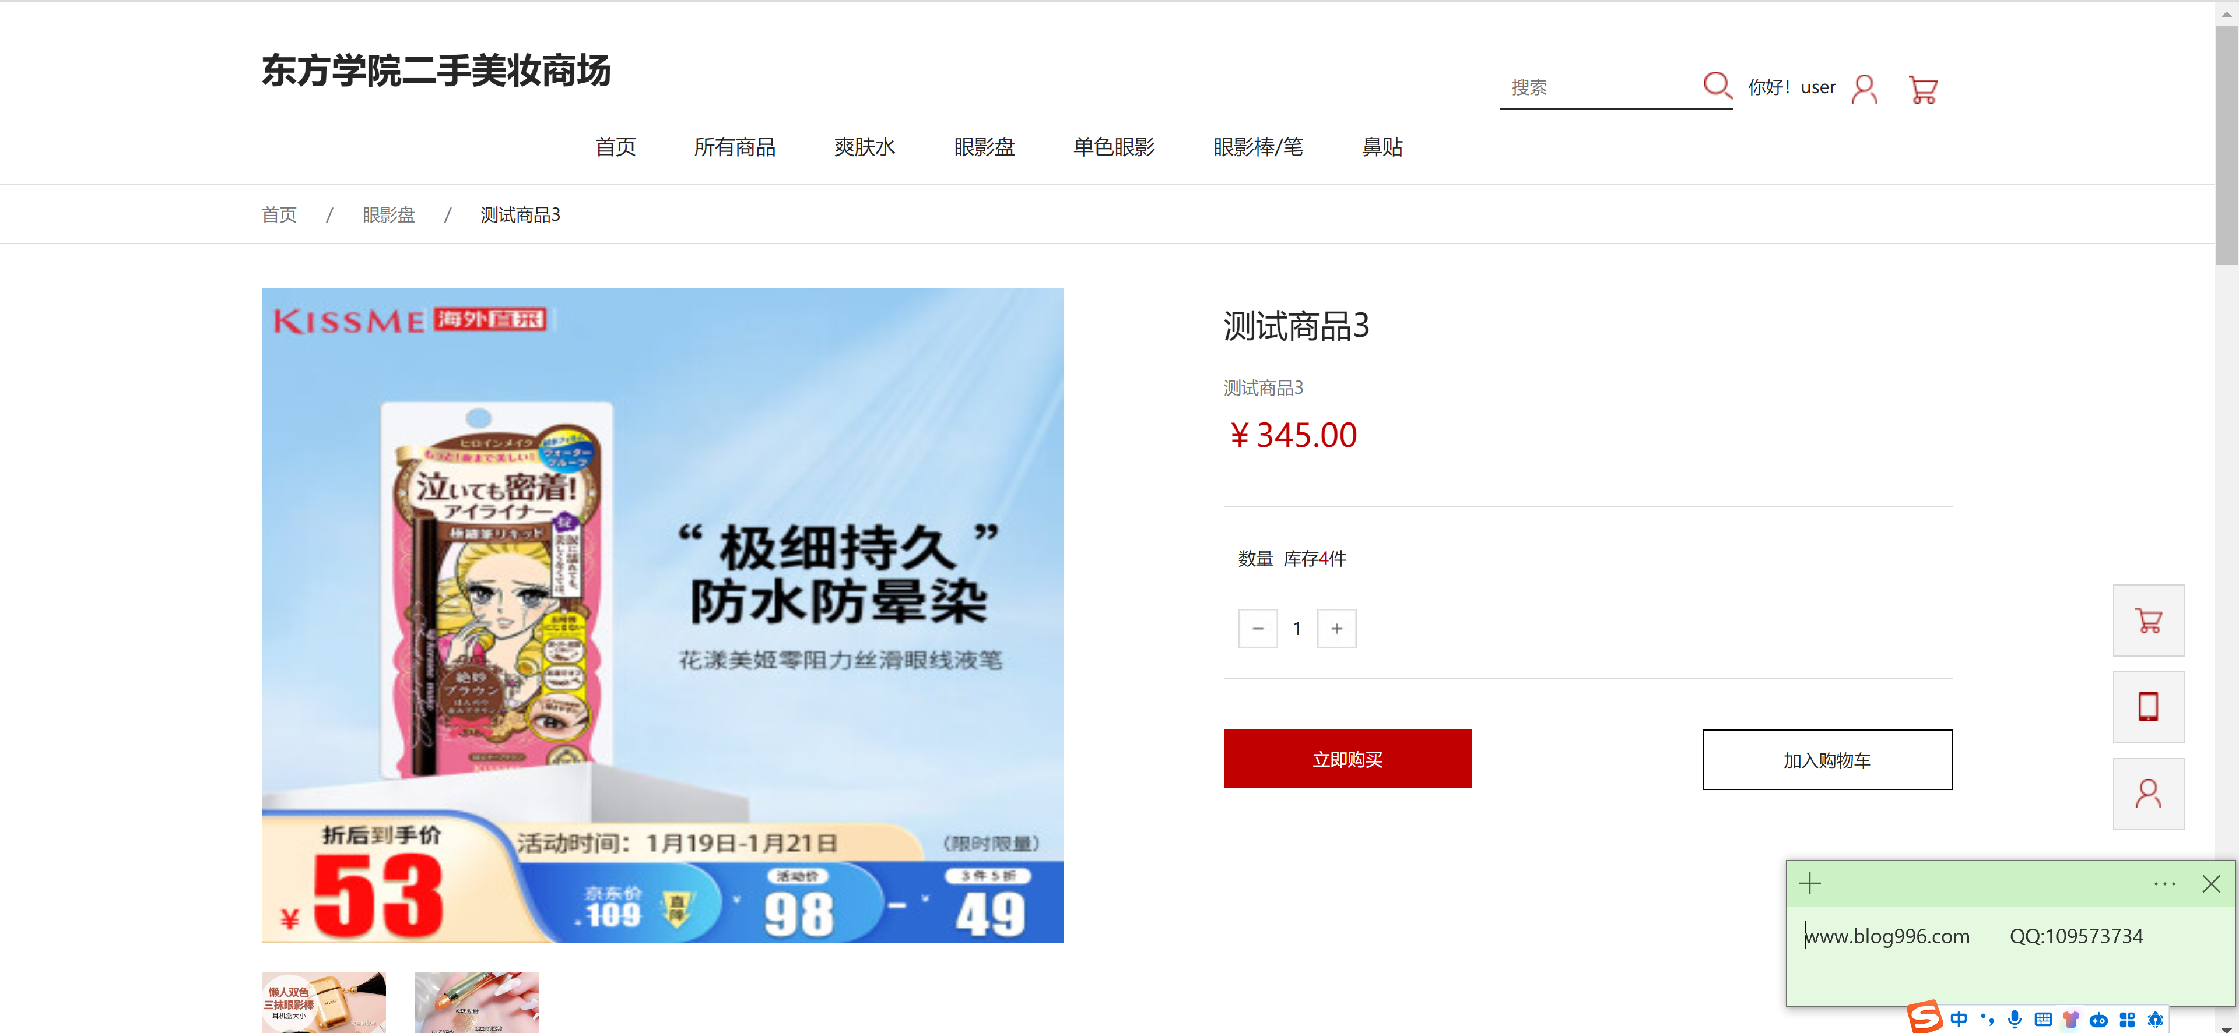Viewport: 2239px width, 1033px height.
Task: Open 爽肤水 category
Action: pyautogui.click(x=864, y=147)
